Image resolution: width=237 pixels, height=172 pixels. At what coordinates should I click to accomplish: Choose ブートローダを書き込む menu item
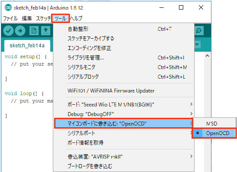(123, 166)
